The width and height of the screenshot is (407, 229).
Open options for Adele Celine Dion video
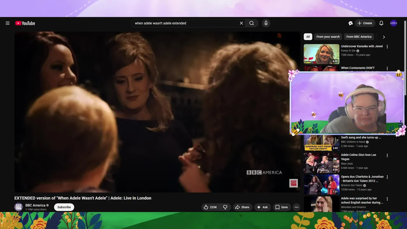click(387, 156)
